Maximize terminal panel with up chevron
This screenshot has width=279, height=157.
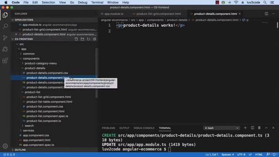tap(266, 128)
